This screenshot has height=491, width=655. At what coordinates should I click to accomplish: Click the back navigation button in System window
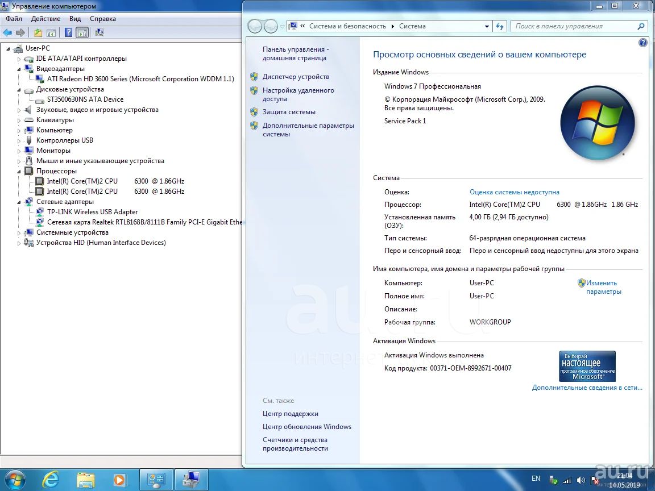tap(255, 26)
